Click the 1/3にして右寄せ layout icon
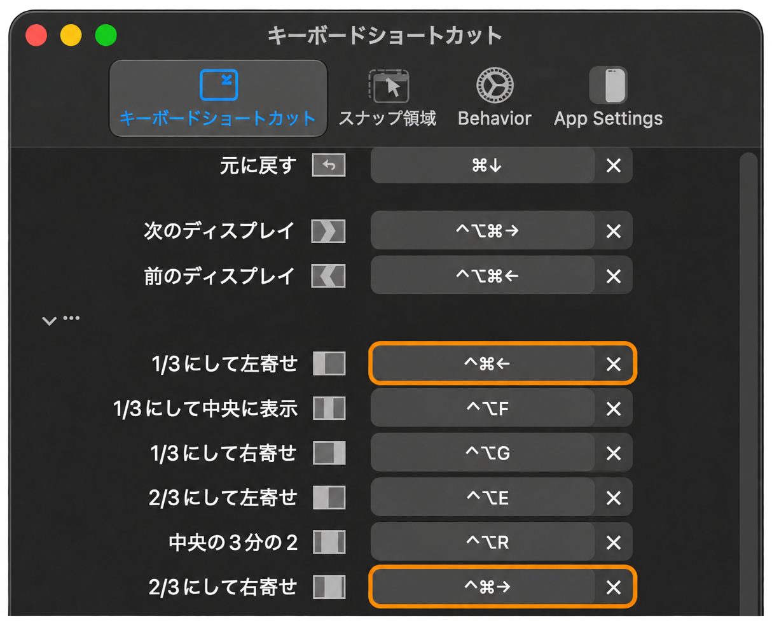Screen dimensions: 772x623 [329, 453]
